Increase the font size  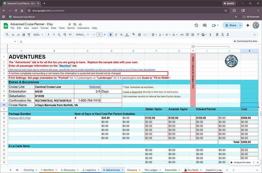click(x=105, y=35)
